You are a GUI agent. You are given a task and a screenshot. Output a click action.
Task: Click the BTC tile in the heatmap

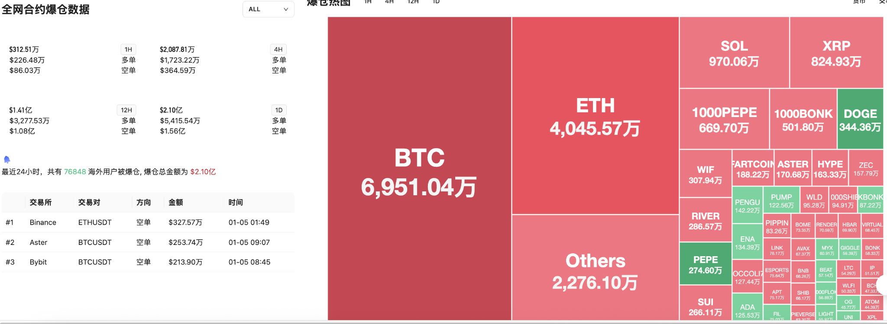coord(419,171)
